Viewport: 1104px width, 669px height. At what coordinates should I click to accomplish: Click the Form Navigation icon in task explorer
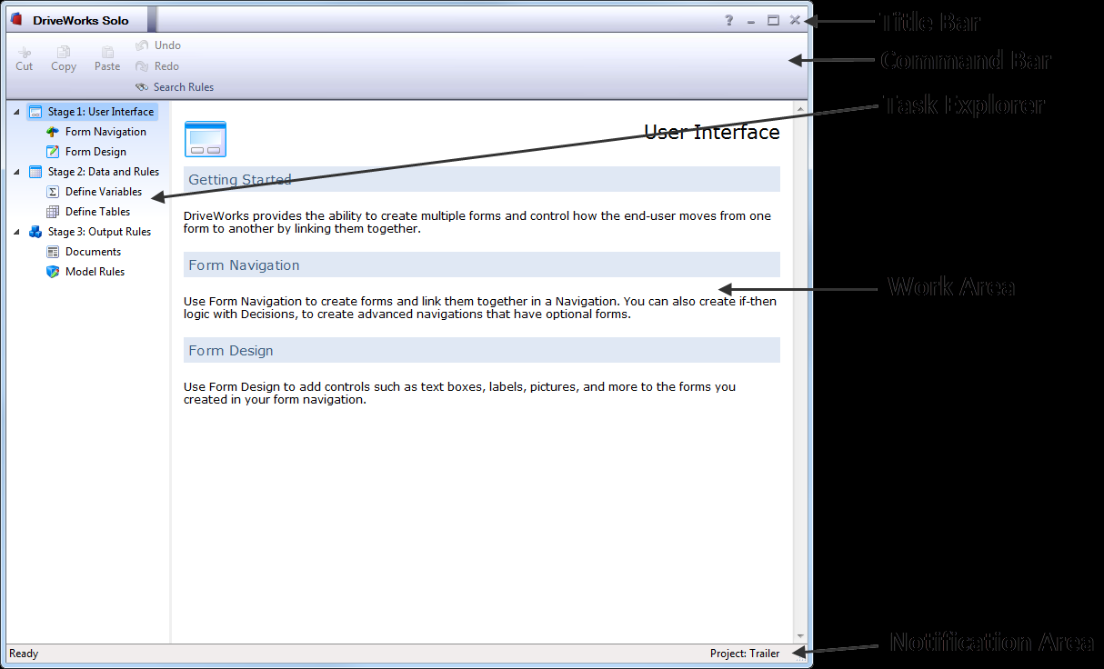point(53,132)
